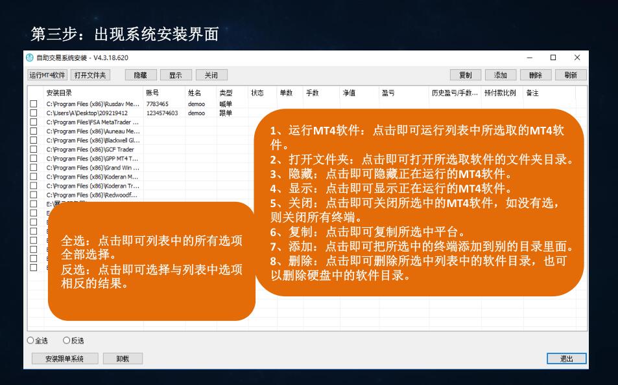The width and height of the screenshot is (618, 385).
Task: Check the box for Desktop\209219412 row
Action: point(34,113)
